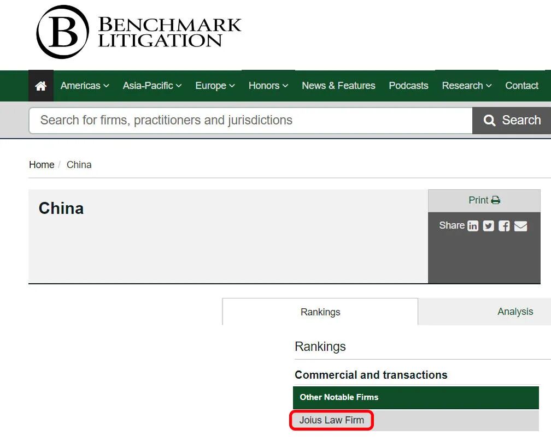Switch to the Analysis tab

coord(515,312)
